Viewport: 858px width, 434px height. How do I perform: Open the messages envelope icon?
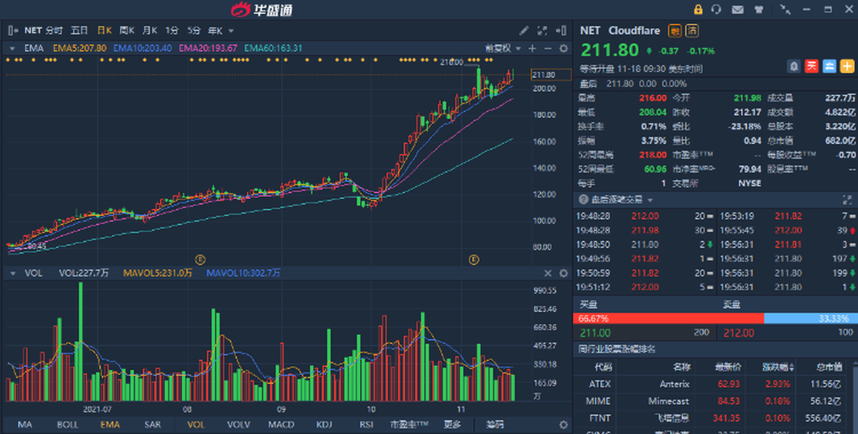click(737, 9)
